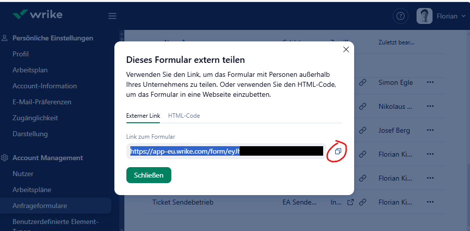
Task: Open Profil in the sidebar
Action: (20, 54)
